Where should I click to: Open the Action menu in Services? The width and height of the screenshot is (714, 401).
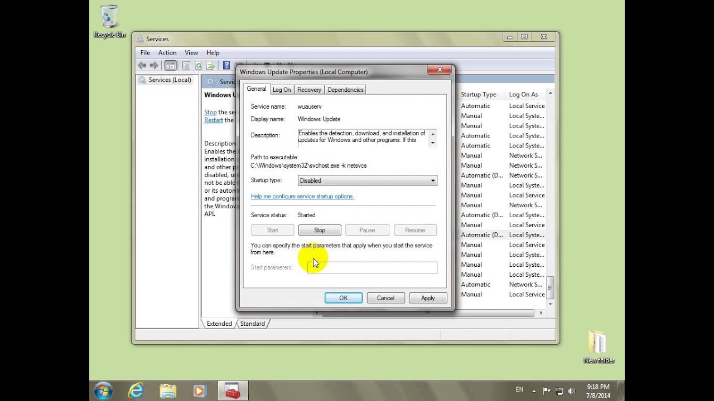click(x=167, y=53)
